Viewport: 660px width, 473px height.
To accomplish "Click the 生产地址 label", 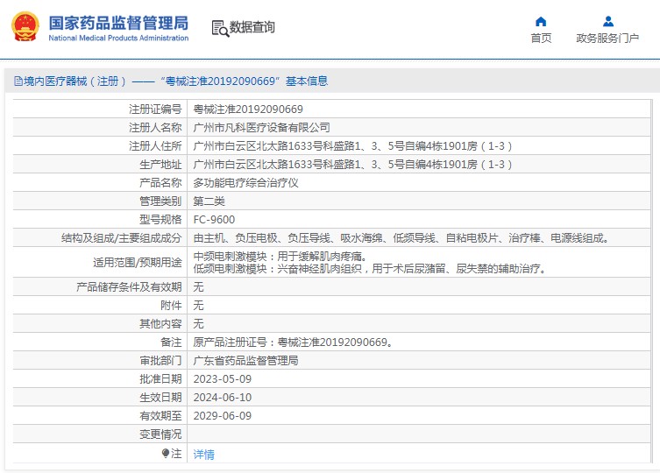I will coord(160,165).
